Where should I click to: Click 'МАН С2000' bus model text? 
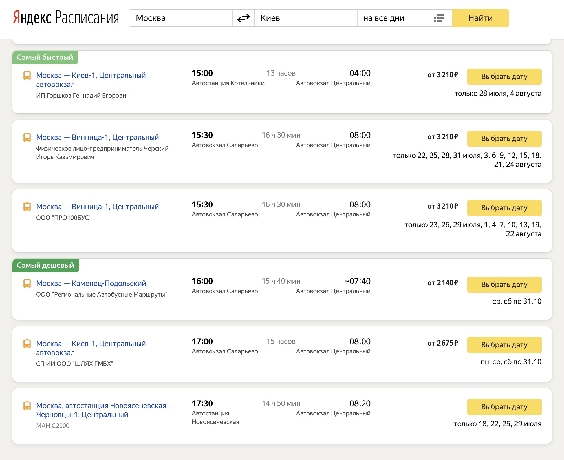click(53, 426)
